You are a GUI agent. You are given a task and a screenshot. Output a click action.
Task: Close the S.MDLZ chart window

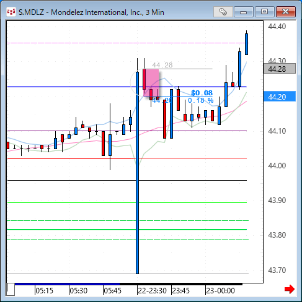tap(286, 12)
